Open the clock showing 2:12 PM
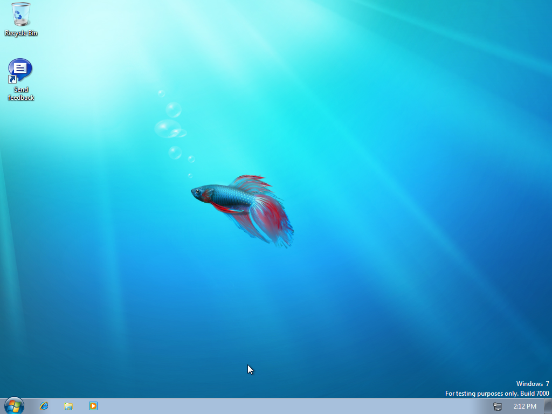 [x=525, y=406]
